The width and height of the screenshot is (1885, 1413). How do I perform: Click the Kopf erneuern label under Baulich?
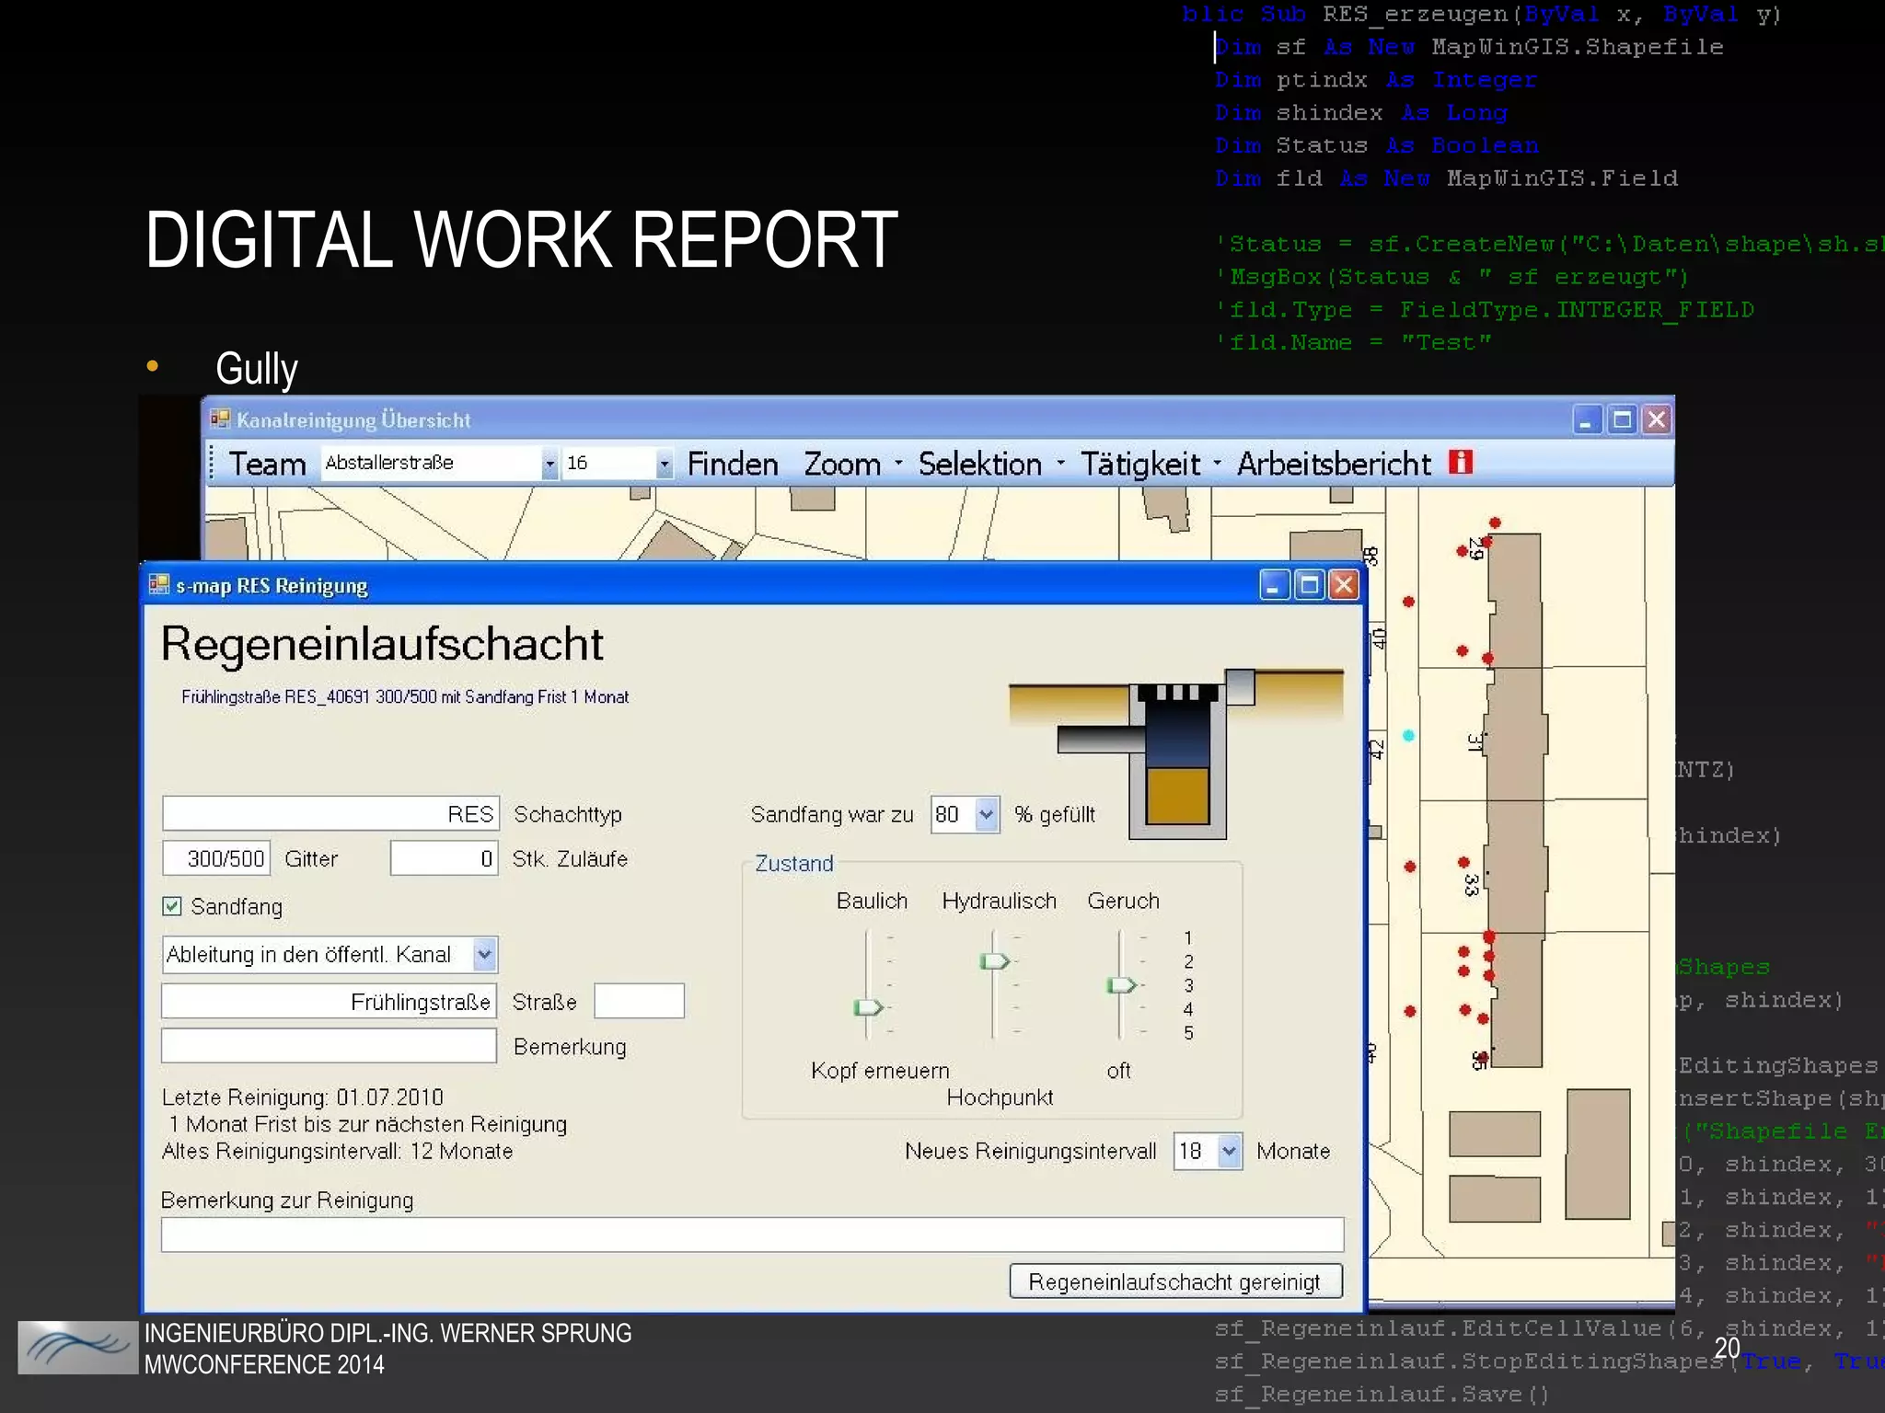pyautogui.click(x=880, y=1071)
